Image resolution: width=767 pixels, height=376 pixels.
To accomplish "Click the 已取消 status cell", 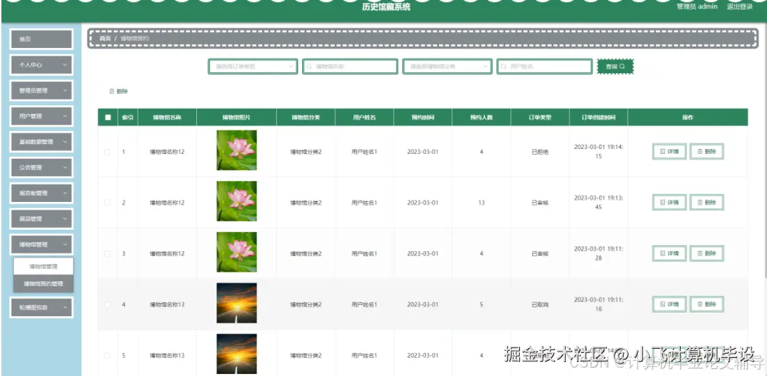I will coord(540,304).
